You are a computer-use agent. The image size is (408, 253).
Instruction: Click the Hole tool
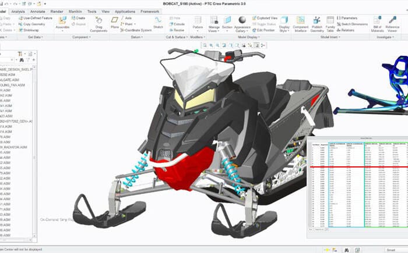click(175, 18)
